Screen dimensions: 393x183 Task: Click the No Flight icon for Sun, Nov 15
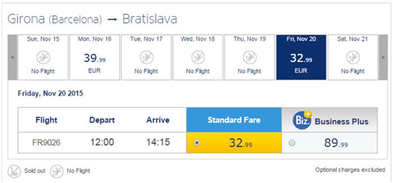[x=43, y=58]
